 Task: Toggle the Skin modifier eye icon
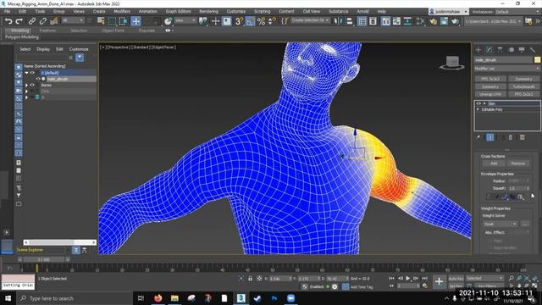tap(478, 103)
